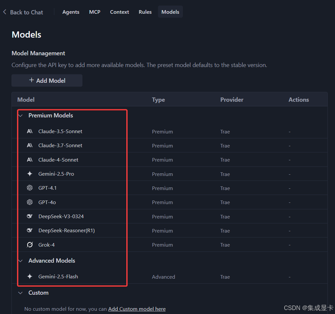Click the Gemini star icon beside Gemini-2.5-Flash
Viewport: 335px width, 314px height.
(x=30, y=276)
